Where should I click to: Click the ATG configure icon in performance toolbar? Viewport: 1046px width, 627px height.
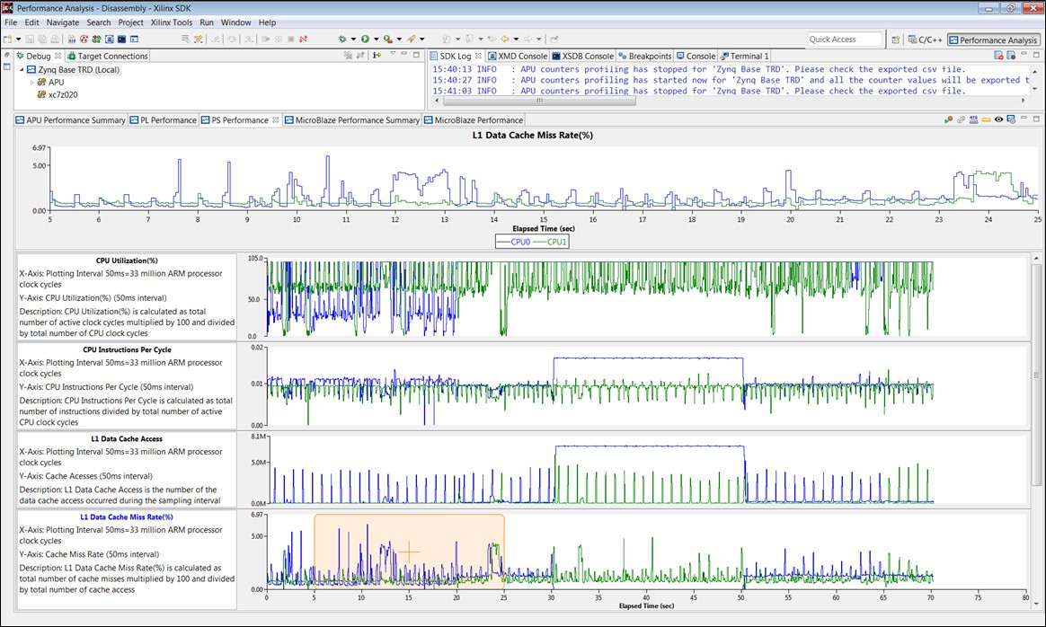[974, 120]
